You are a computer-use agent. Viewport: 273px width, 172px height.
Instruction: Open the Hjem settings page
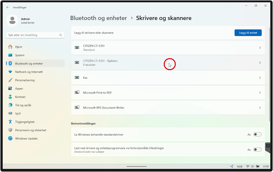point(35,47)
